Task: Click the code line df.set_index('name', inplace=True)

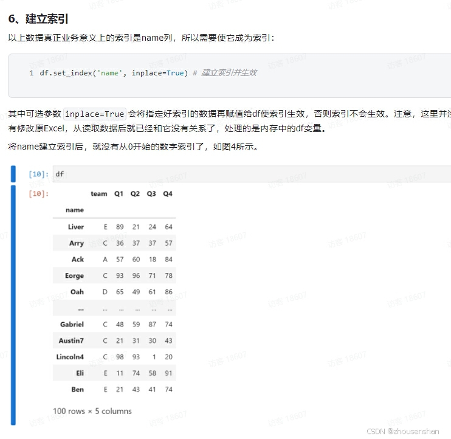Action: point(114,73)
